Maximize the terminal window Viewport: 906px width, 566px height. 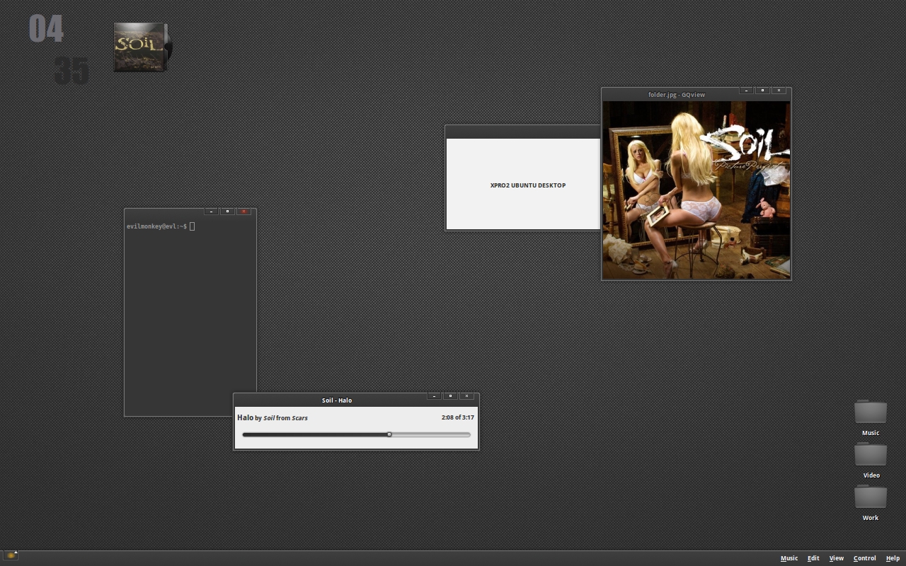[x=227, y=212]
